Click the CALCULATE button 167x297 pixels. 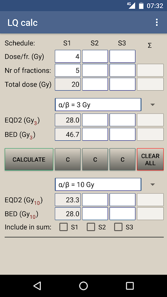[29, 159]
